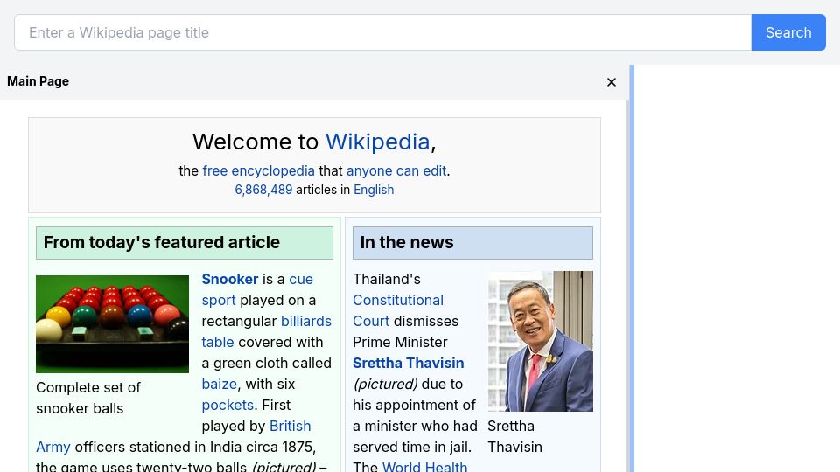Open the 6,868,489 articles count link
The image size is (840, 472).
[x=263, y=190]
